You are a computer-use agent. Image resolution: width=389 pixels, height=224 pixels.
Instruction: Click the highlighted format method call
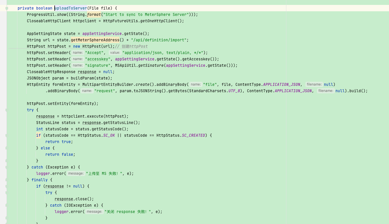click(x=94, y=14)
